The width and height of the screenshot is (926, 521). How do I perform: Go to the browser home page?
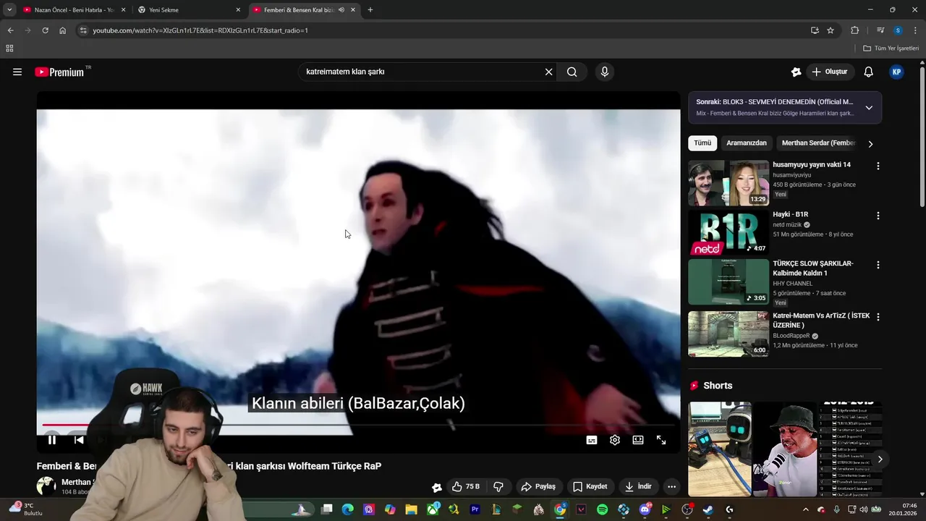(x=62, y=30)
